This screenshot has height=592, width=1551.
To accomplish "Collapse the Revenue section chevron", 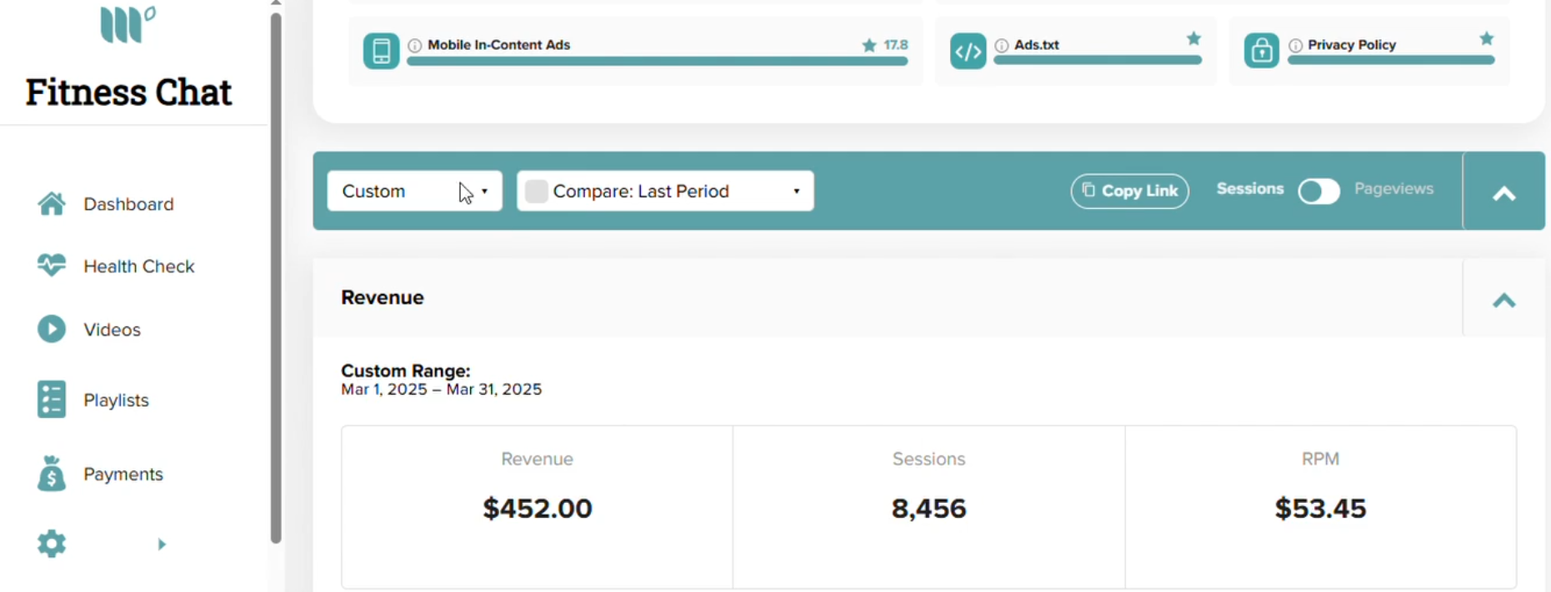I will pyautogui.click(x=1504, y=301).
